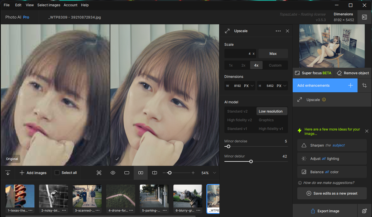This screenshot has width=372, height=217.
Task: Click the Export image button
Action: [325, 211]
